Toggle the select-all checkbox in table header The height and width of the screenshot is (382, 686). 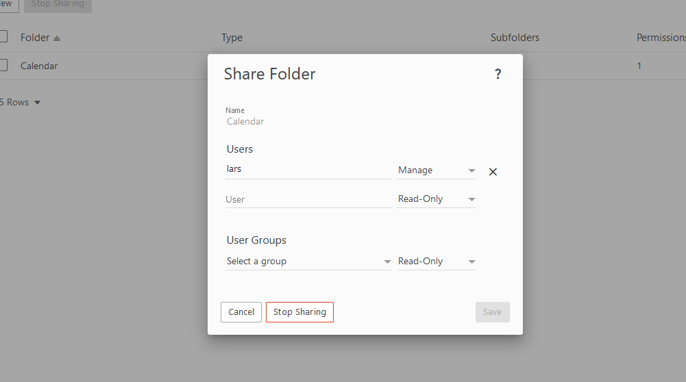pyautogui.click(x=3, y=37)
